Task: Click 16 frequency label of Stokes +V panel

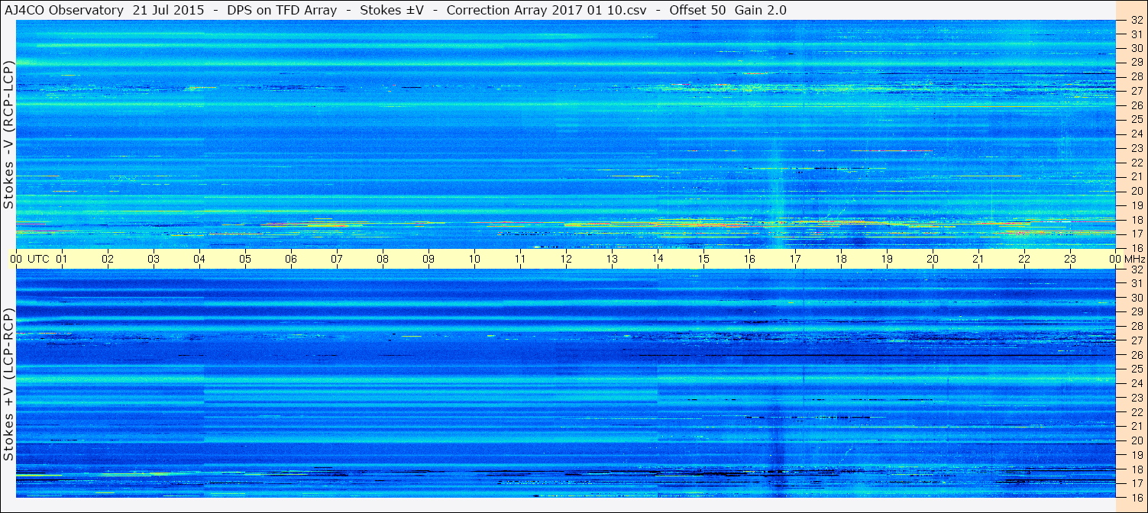Action: click(1137, 498)
